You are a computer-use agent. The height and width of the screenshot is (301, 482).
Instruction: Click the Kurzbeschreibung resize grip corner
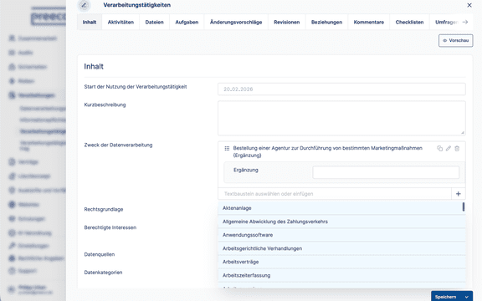(462, 132)
